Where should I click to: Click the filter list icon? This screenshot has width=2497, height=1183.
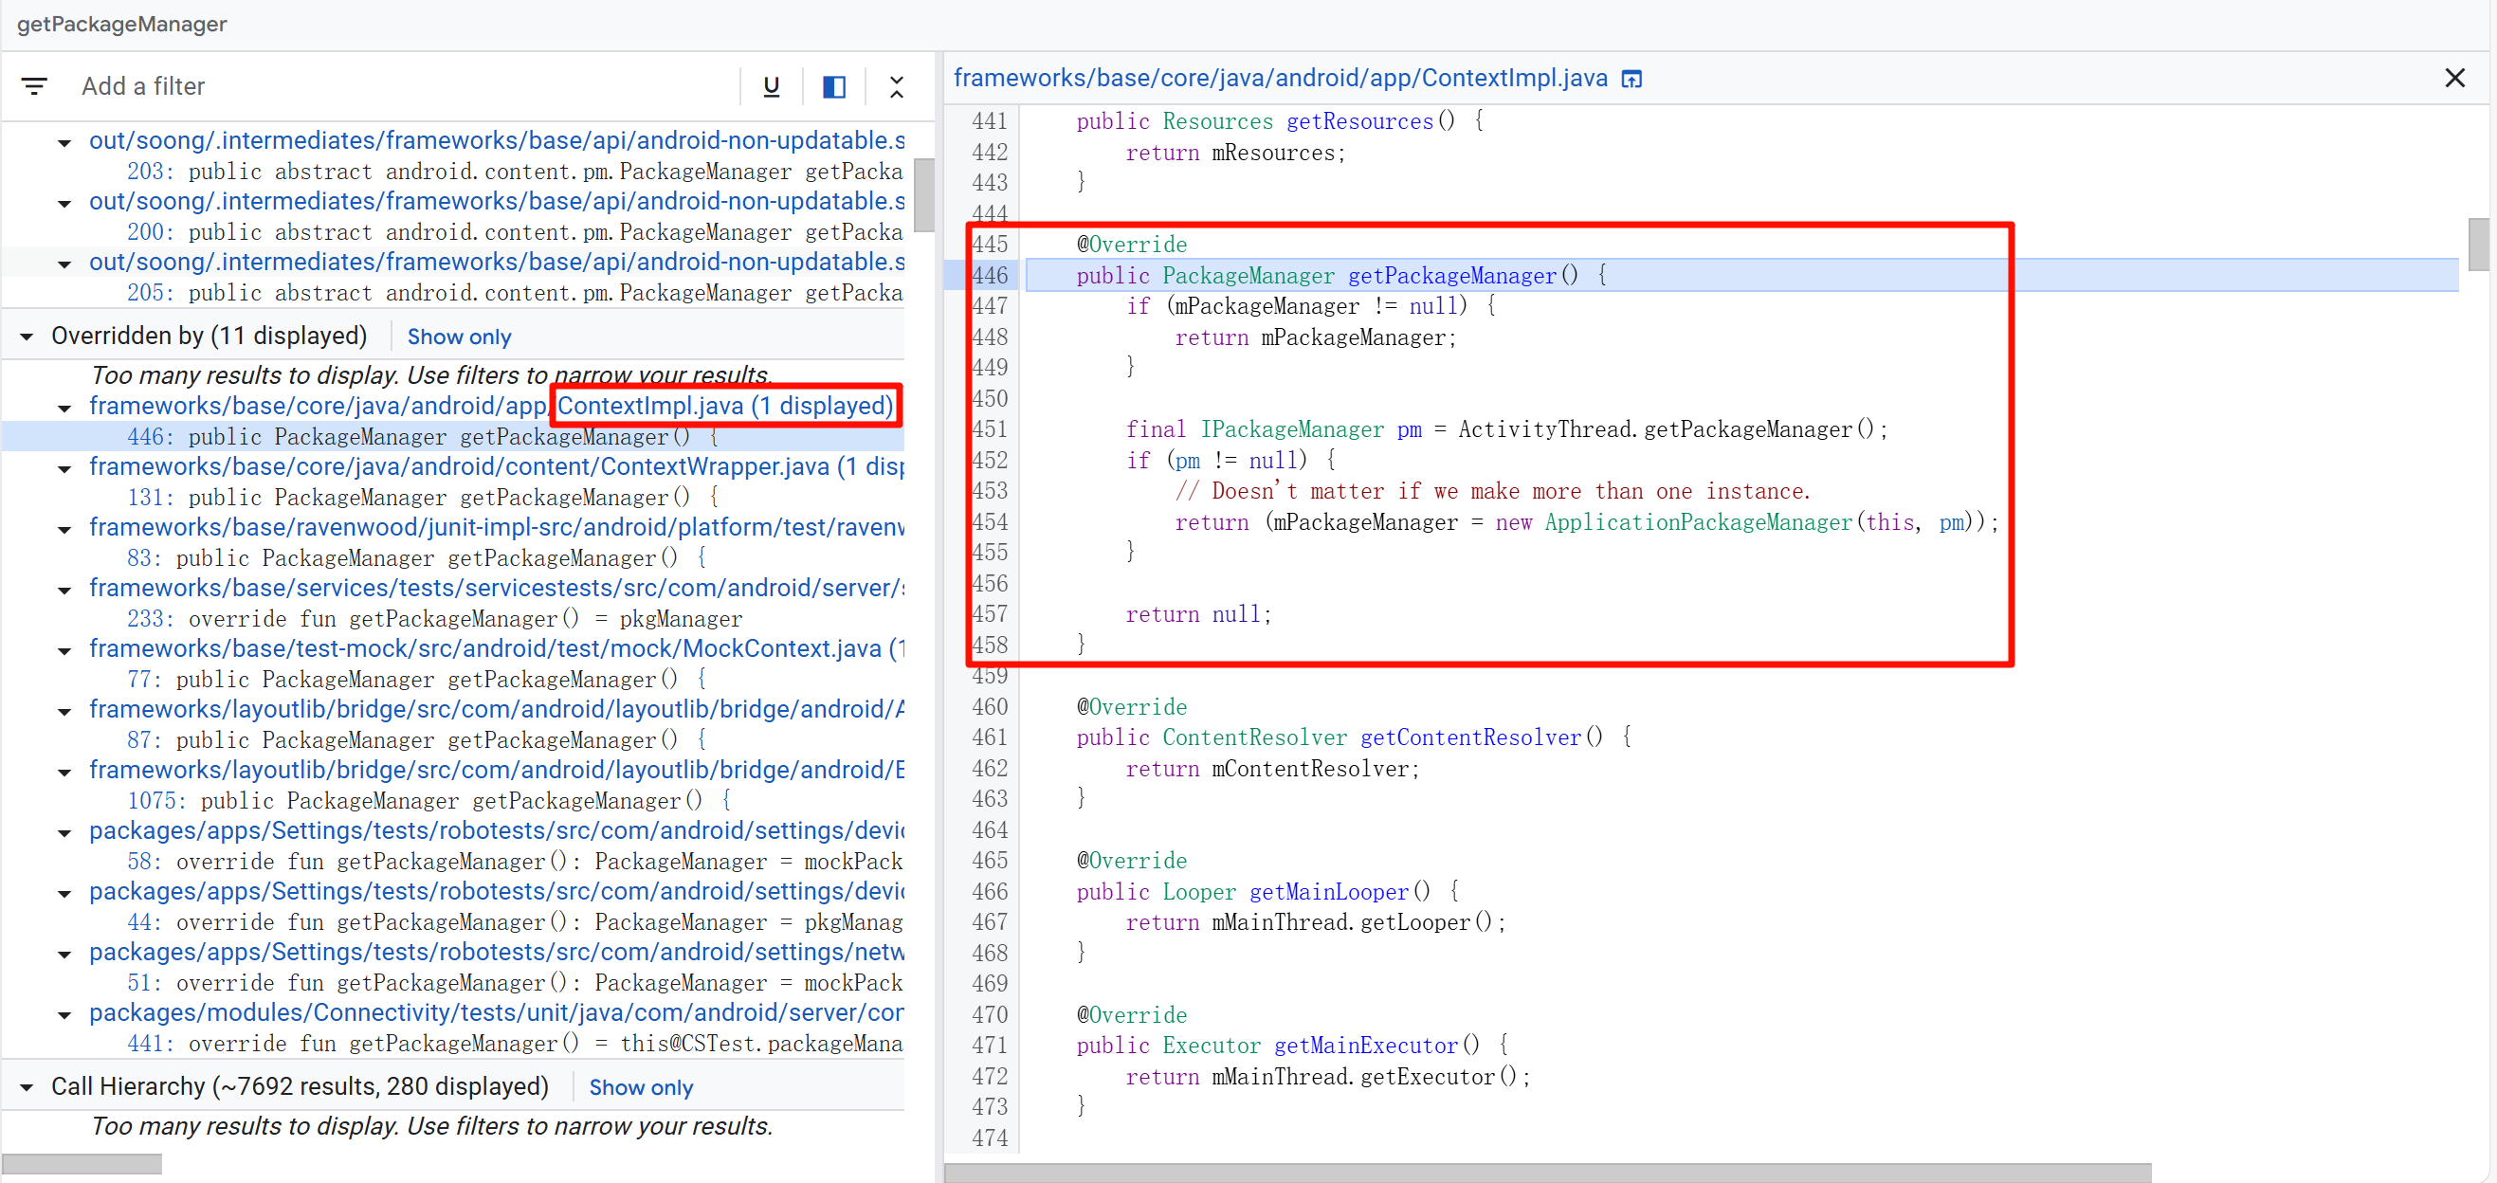click(35, 86)
